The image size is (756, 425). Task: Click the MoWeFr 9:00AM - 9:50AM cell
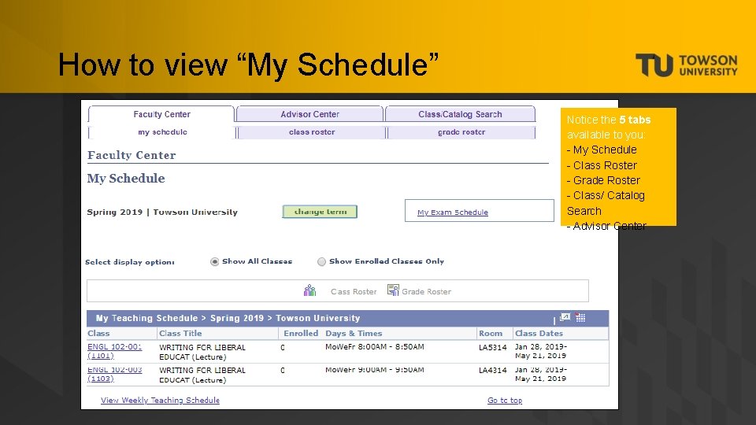375,370
